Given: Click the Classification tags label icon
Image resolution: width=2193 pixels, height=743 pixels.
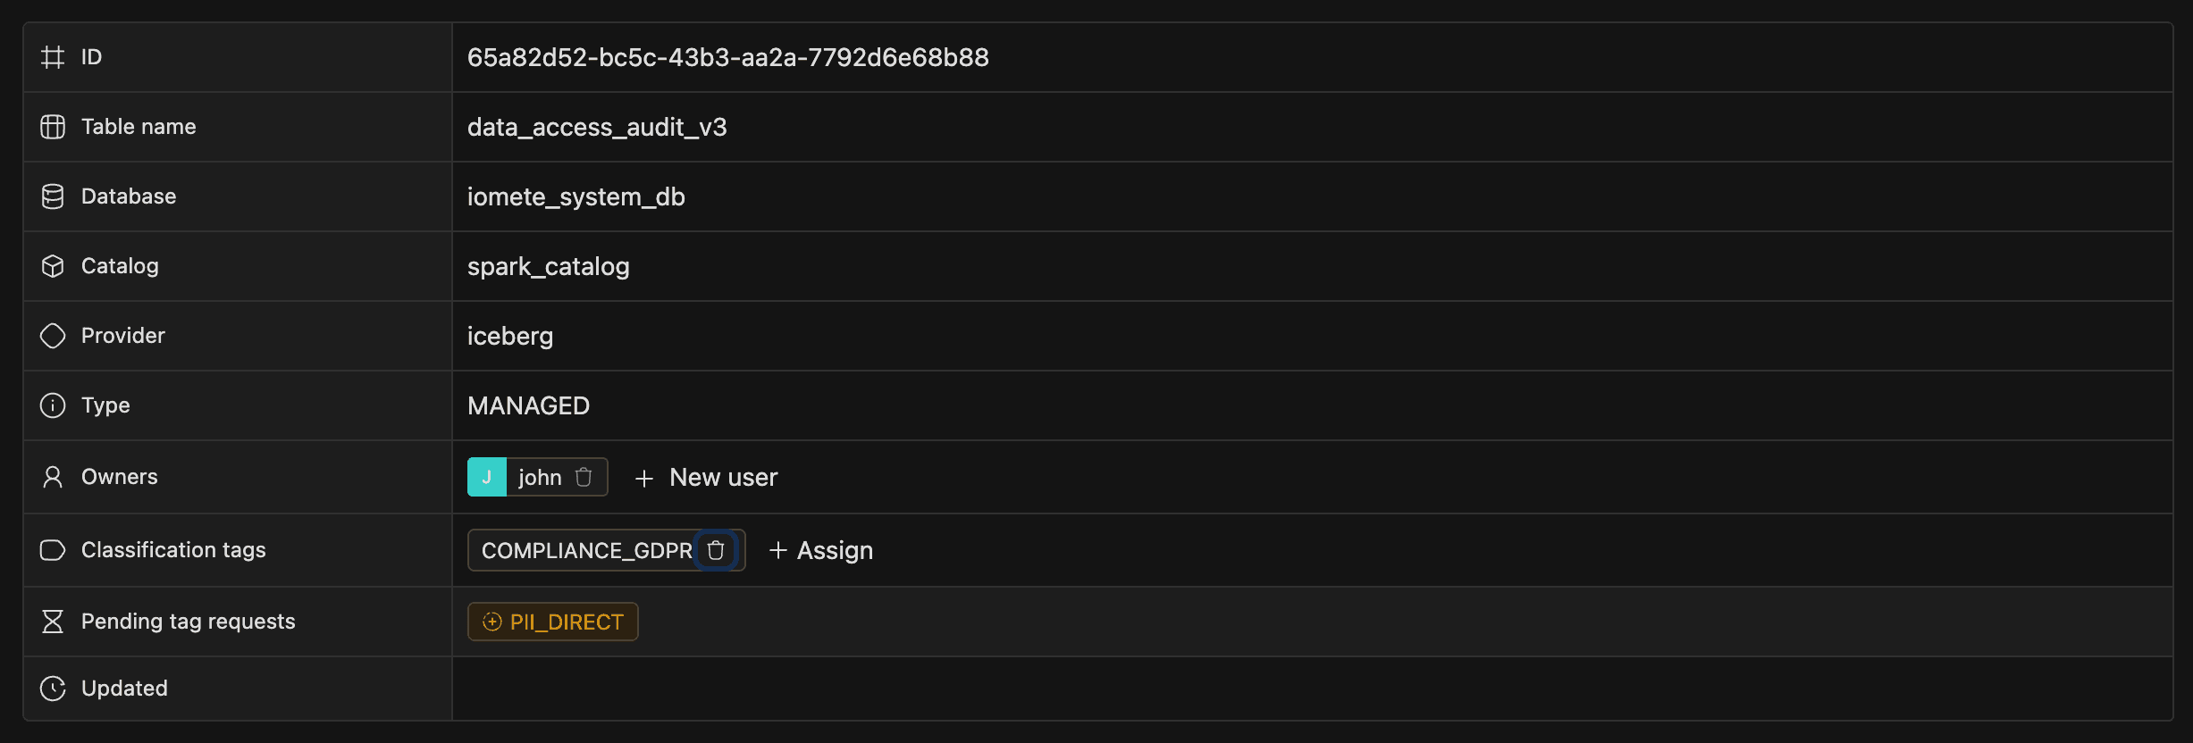Looking at the screenshot, I should [53, 550].
